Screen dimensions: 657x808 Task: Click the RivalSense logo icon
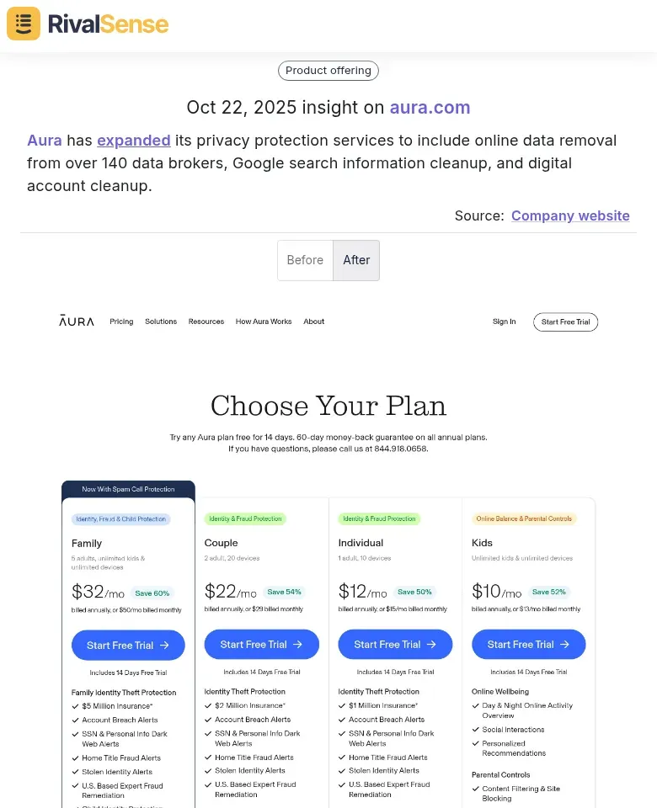click(x=24, y=24)
